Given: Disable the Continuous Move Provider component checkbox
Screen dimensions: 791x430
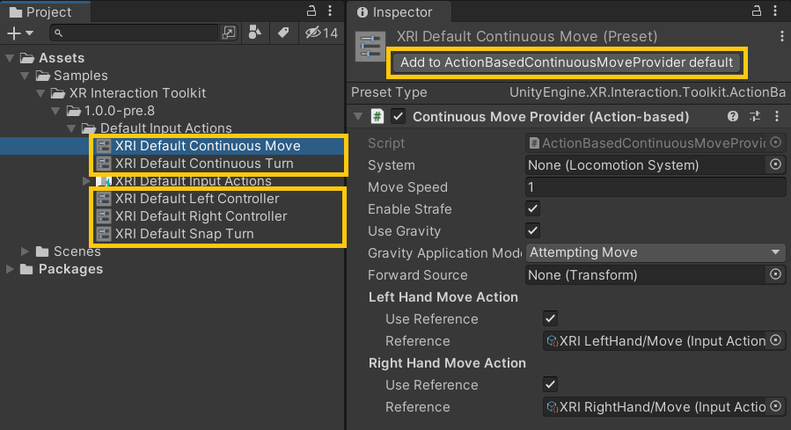Looking at the screenshot, I should (399, 117).
